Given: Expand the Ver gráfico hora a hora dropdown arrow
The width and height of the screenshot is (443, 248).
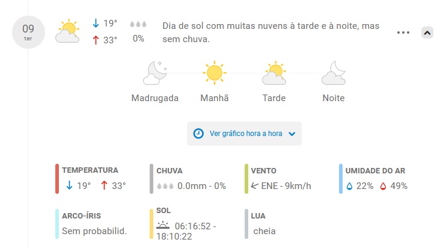Looking at the screenshot, I should (292, 134).
